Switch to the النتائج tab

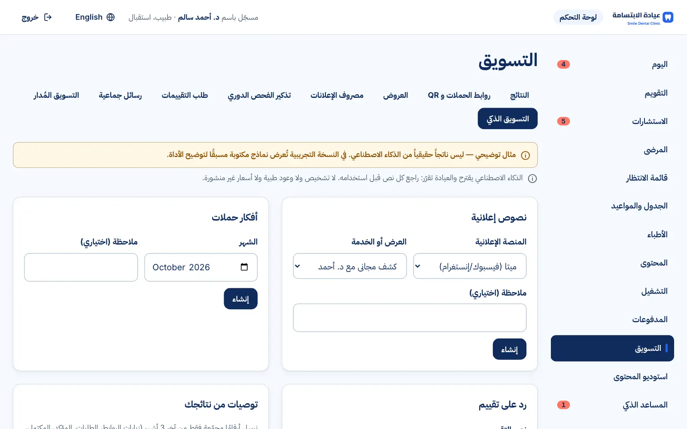pyautogui.click(x=520, y=95)
